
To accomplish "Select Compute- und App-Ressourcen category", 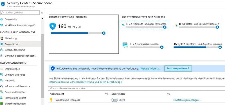I will tap(144, 25).
